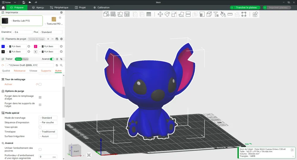
Task: Open the Calibration tab
Action: point(102,8)
